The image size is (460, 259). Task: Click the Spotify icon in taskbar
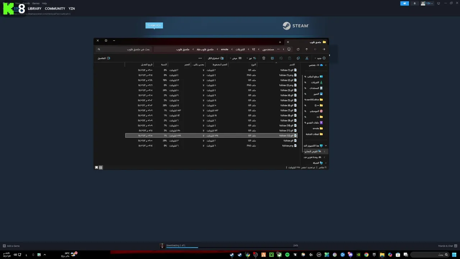pyautogui.click(x=287, y=255)
